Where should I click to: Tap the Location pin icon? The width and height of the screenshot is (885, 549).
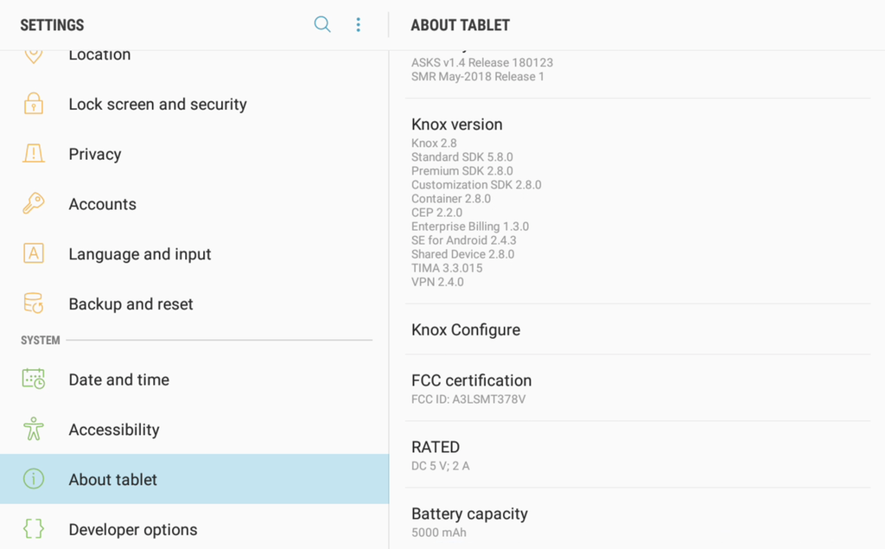pyautogui.click(x=35, y=54)
